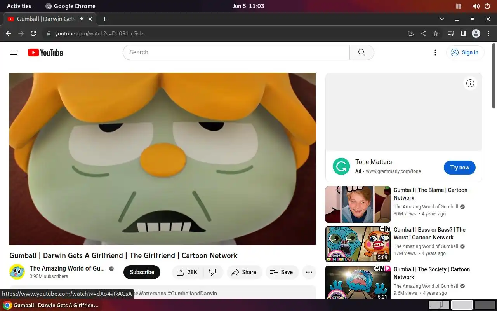The image size is (497, 311).
Task: Click the #GumballandDarwin hashtag
Action: pyautogui.click(x=192, y=294)
